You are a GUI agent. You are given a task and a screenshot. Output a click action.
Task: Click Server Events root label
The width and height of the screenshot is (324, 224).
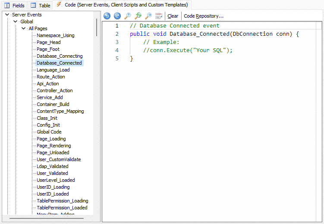click(x=27, y=15)
